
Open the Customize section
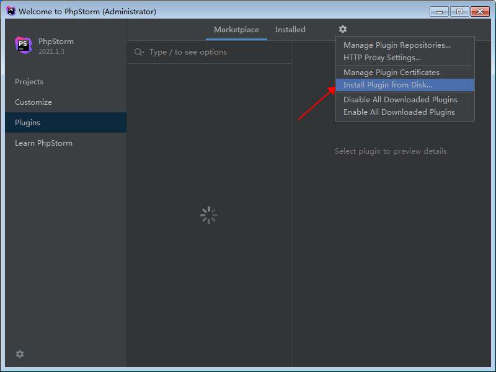[x=66, y=102]
